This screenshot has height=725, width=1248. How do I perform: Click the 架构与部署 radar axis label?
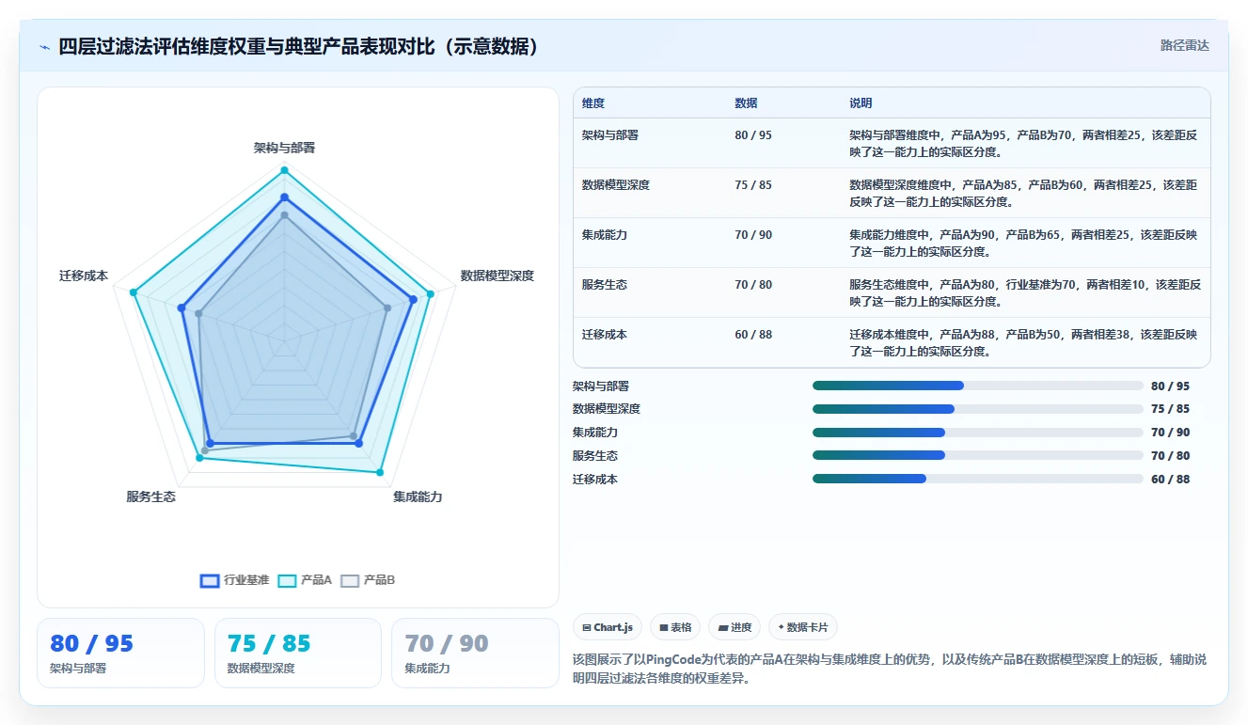(284, 148)
